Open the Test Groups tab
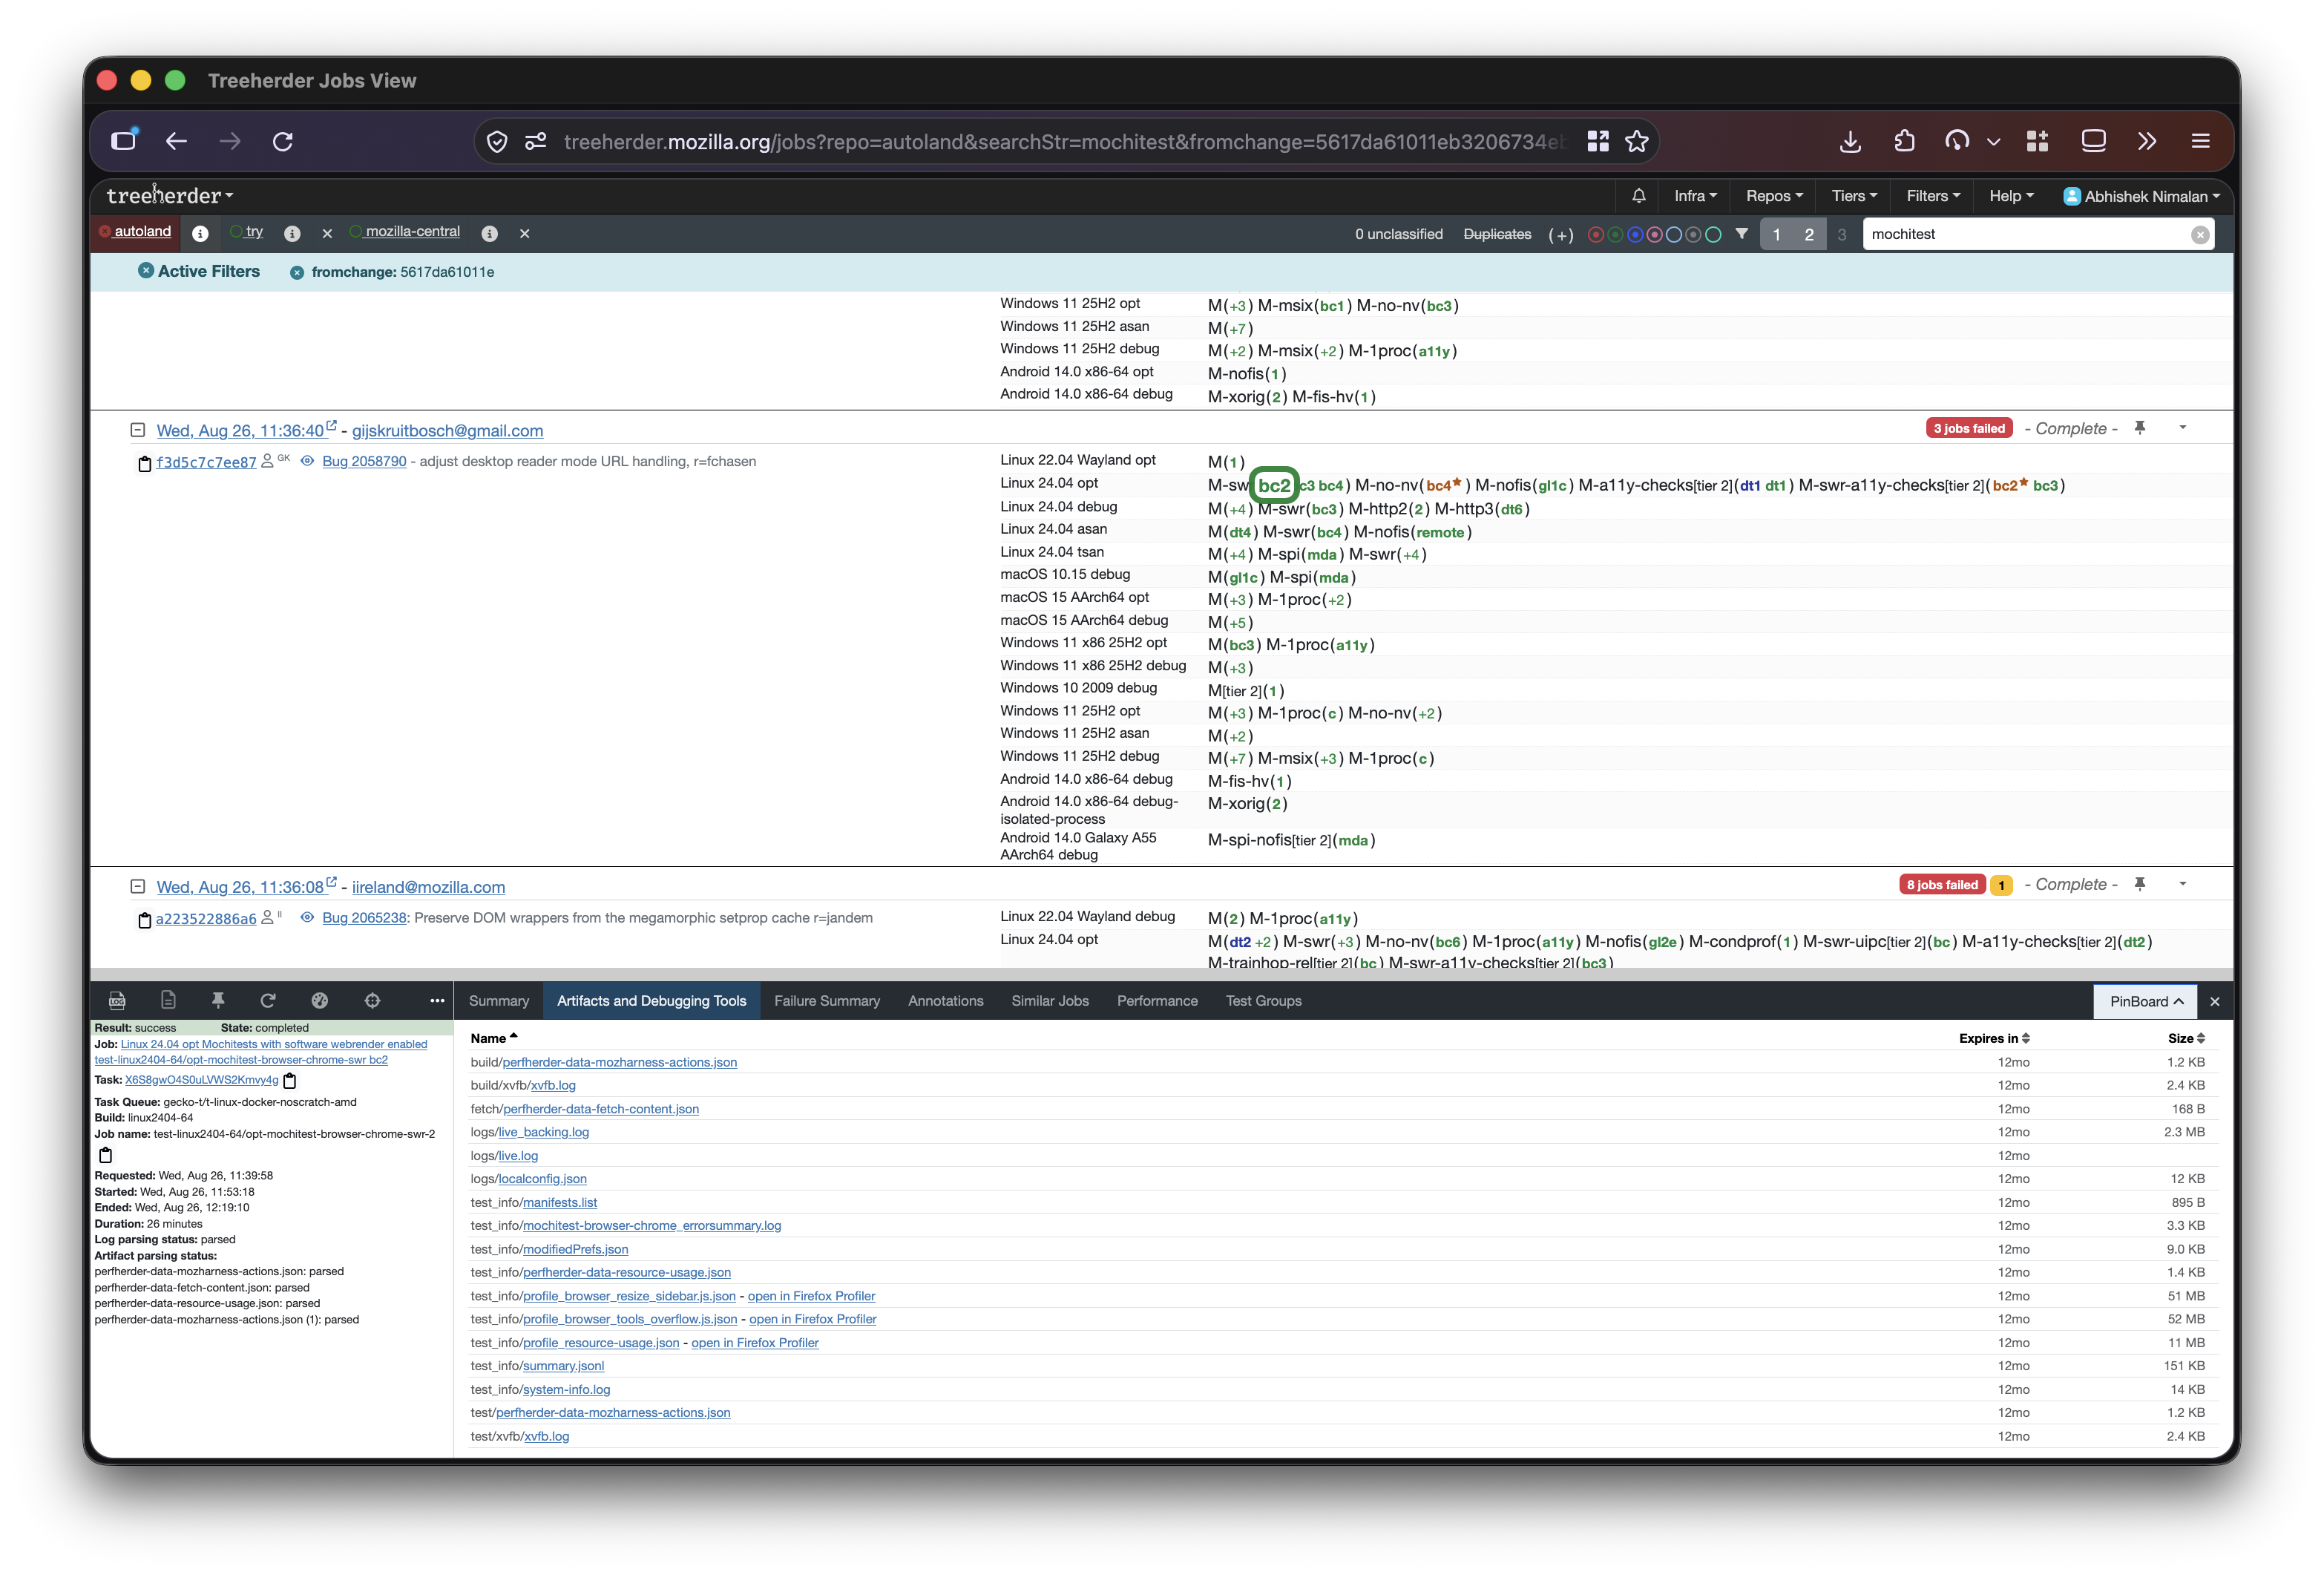2324x1575 pixels. click(x=1264, y=1001)
